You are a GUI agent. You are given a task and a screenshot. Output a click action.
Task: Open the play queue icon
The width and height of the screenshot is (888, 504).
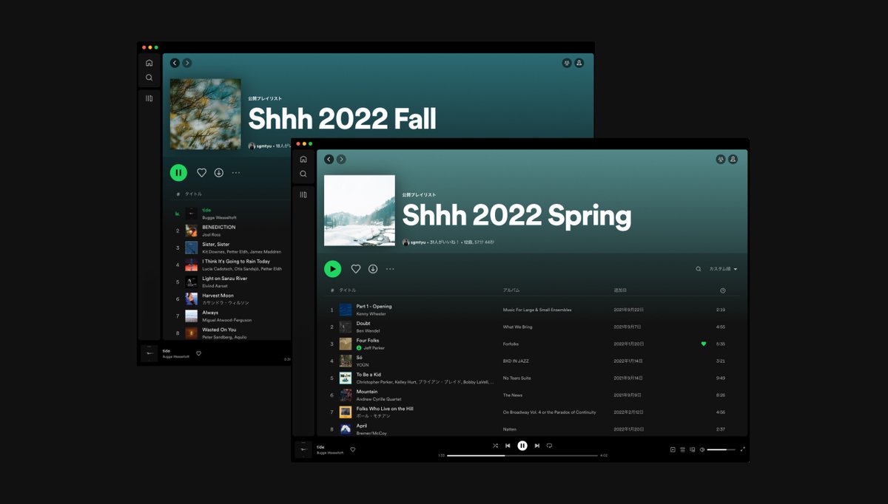point(682,449)
